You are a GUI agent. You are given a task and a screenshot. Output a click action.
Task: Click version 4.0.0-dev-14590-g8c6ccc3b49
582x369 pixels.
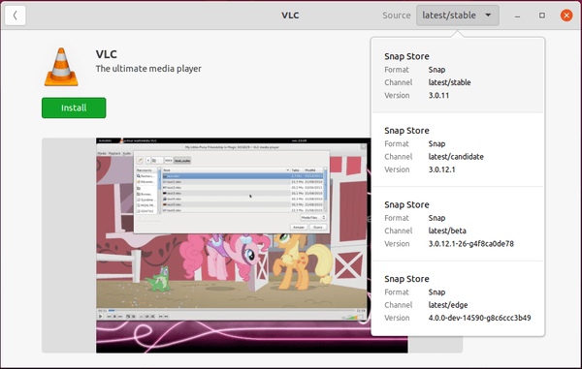pos(479,318)
